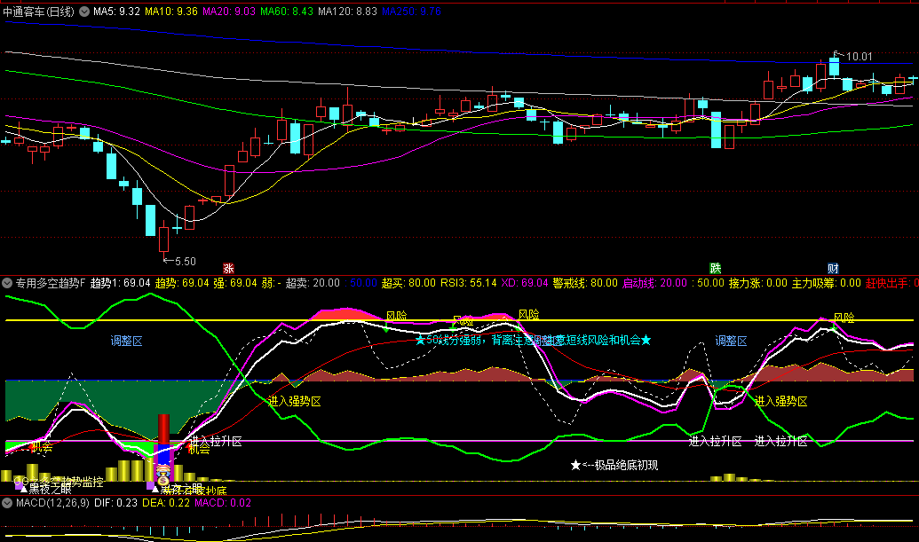The height and width of the screenshot is (542, 919).
Task: Select the 接力涨: 0.00 readout
Action: tap(757, 283)
